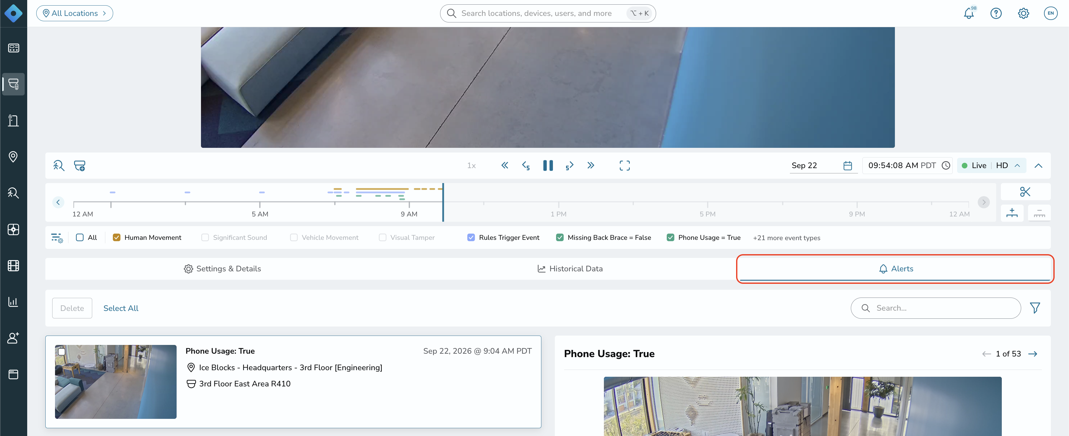This screenshot has height=436, width=1069.
Task: Open the help question mark icon
Action: (x=996, y=13)
